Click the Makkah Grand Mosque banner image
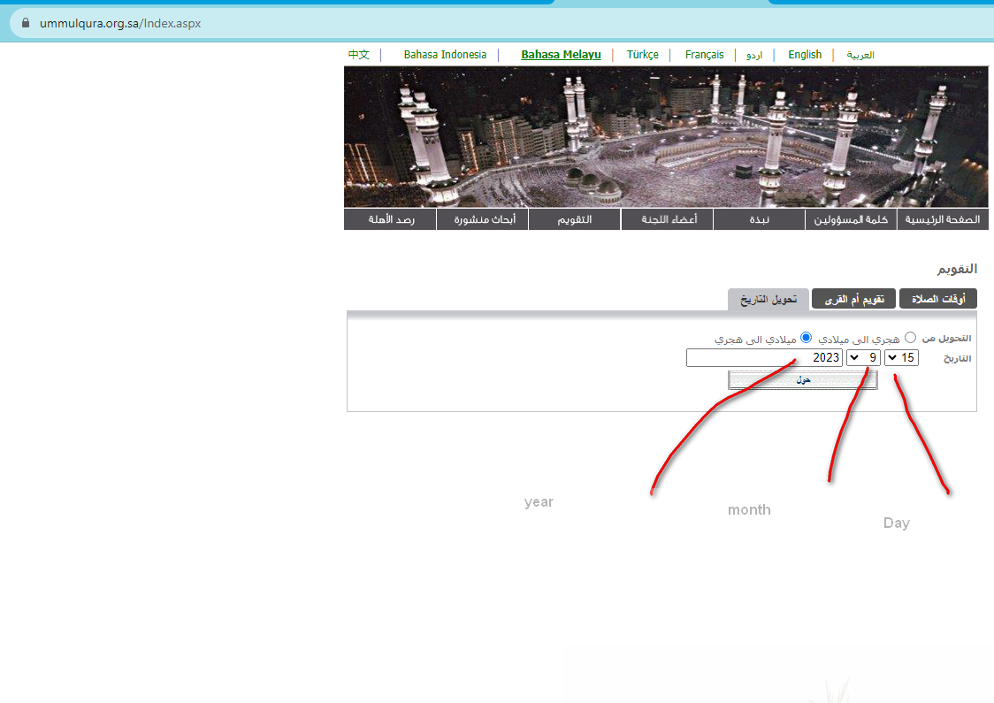The height and width of the screenshot is (703, 994). [666, 137]
